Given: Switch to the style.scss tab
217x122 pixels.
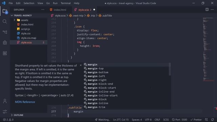Looking at the screenshot, I should (x=85, y=10).
